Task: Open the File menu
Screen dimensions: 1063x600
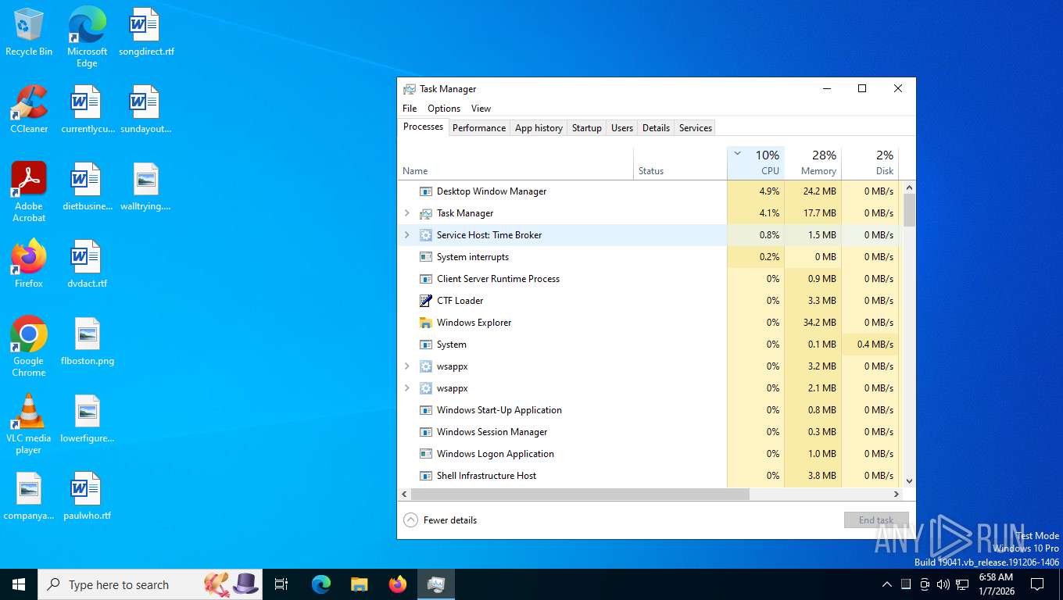Action: [x=410, y=109]
